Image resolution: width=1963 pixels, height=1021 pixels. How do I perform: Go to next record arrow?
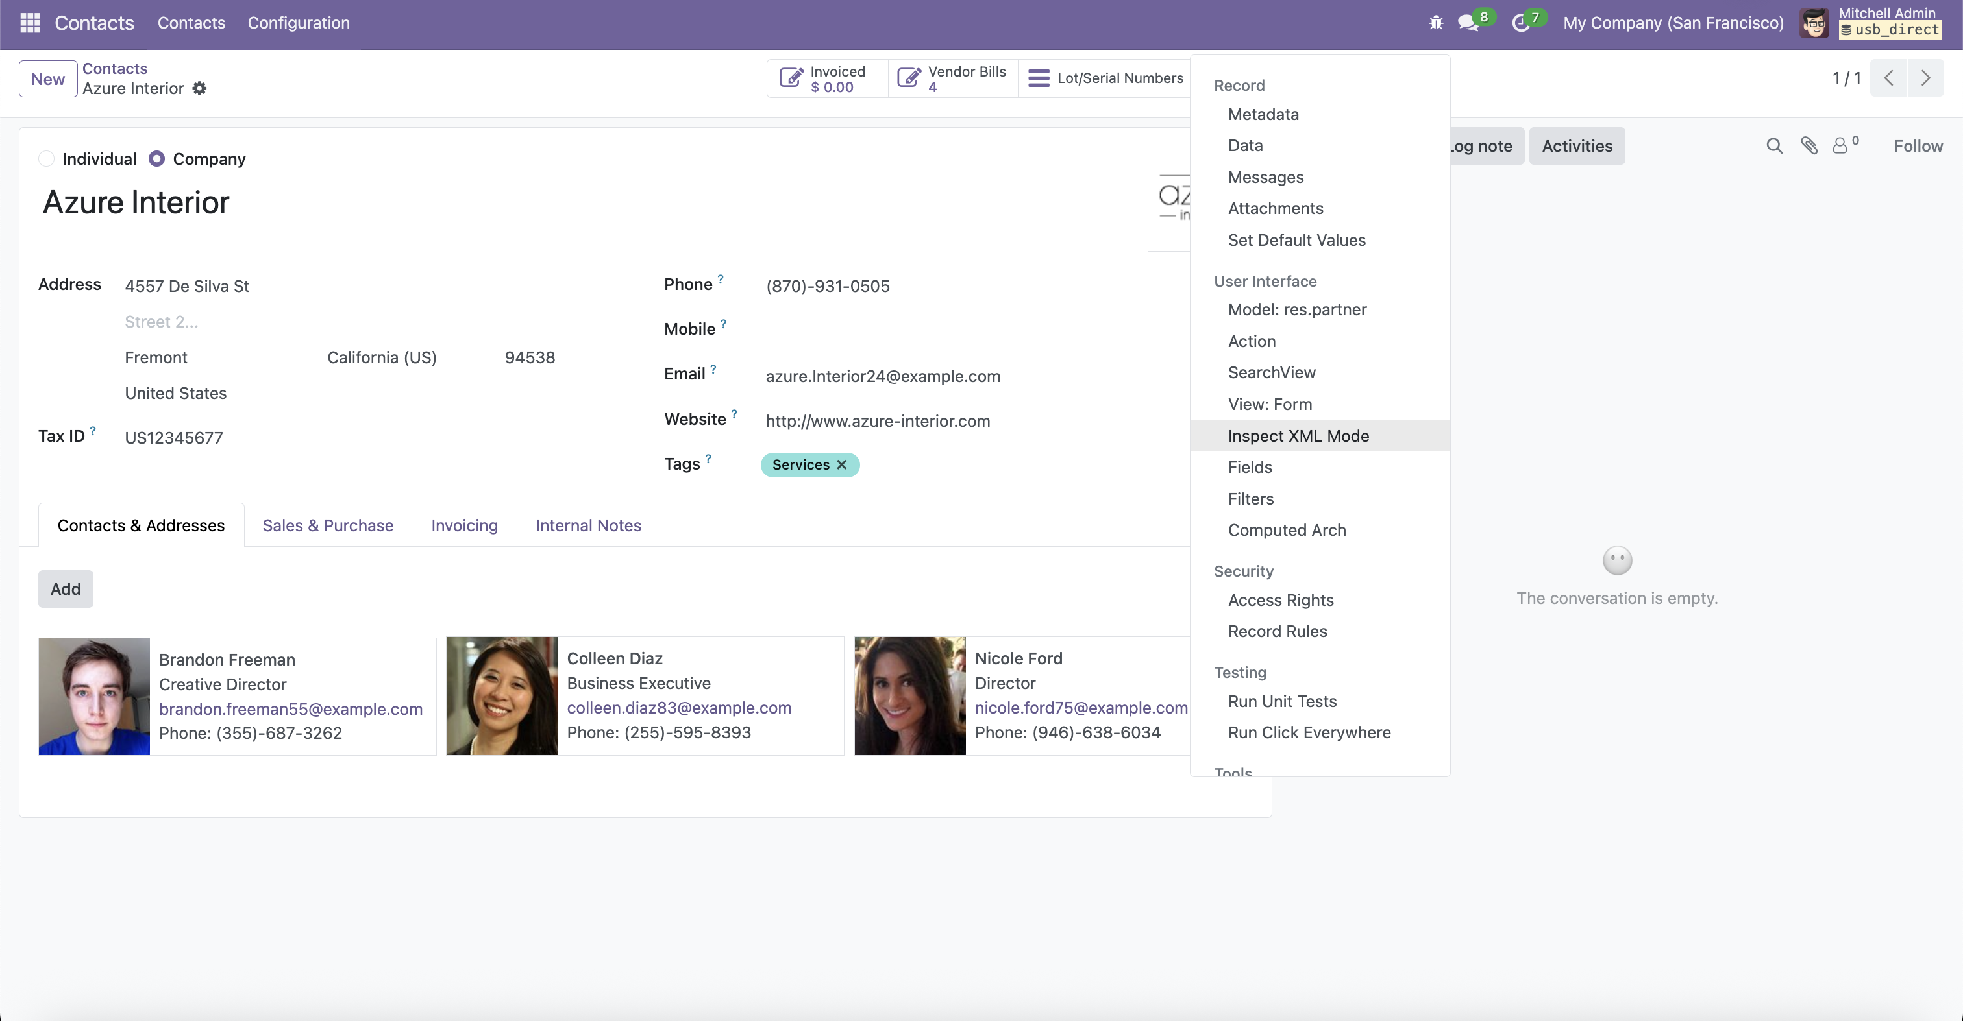(x=1925, y=78)
